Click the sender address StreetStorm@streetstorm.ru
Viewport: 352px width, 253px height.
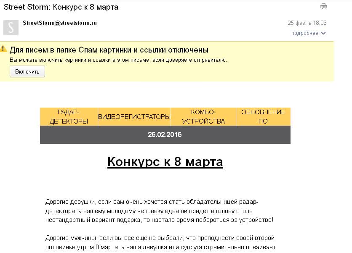pos(60,23)
